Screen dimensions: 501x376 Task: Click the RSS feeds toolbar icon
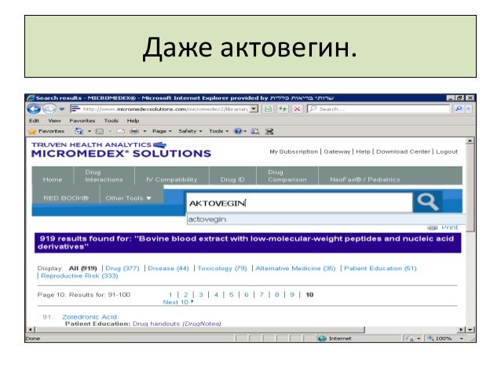[100, 131]
